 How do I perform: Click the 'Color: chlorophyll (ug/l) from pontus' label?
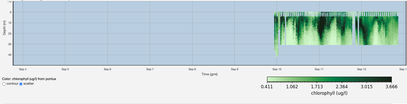pos(29,79)
